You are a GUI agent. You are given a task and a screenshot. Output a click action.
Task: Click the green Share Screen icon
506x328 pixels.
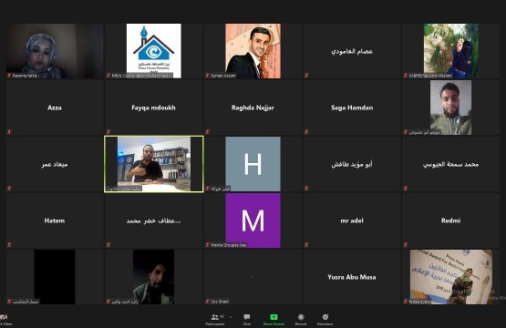click(274, 317)
